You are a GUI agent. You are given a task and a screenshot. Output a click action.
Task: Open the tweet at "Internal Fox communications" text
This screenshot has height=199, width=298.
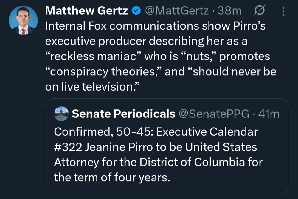click(122, 26)
